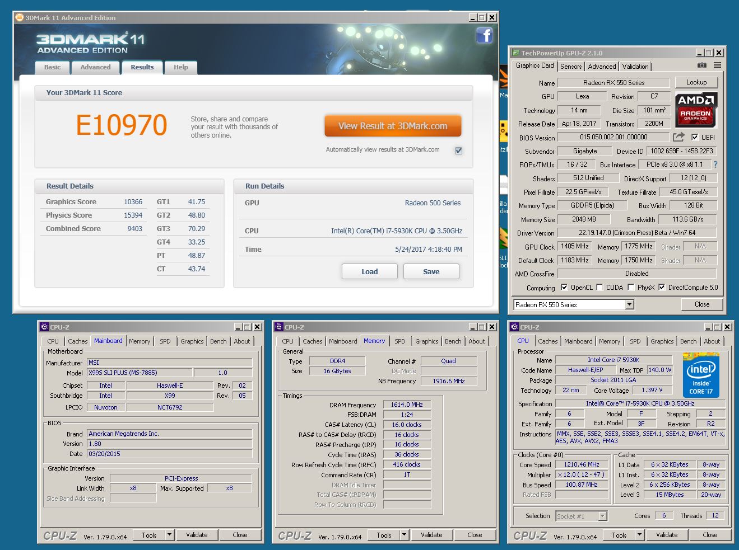Click the GPU name field Radeon RX 550 Series
Screen dimensions: 739x550
click(x=613, y=83)
